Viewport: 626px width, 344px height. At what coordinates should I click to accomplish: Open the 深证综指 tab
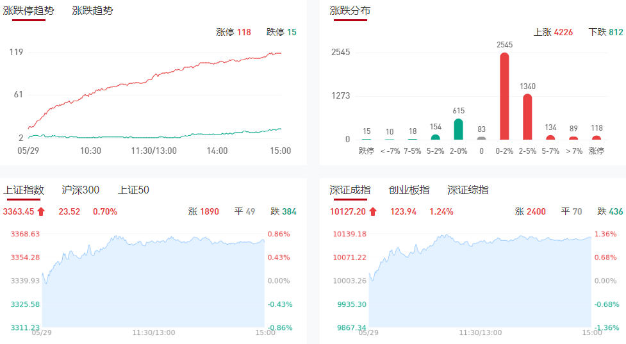(468, 190)
